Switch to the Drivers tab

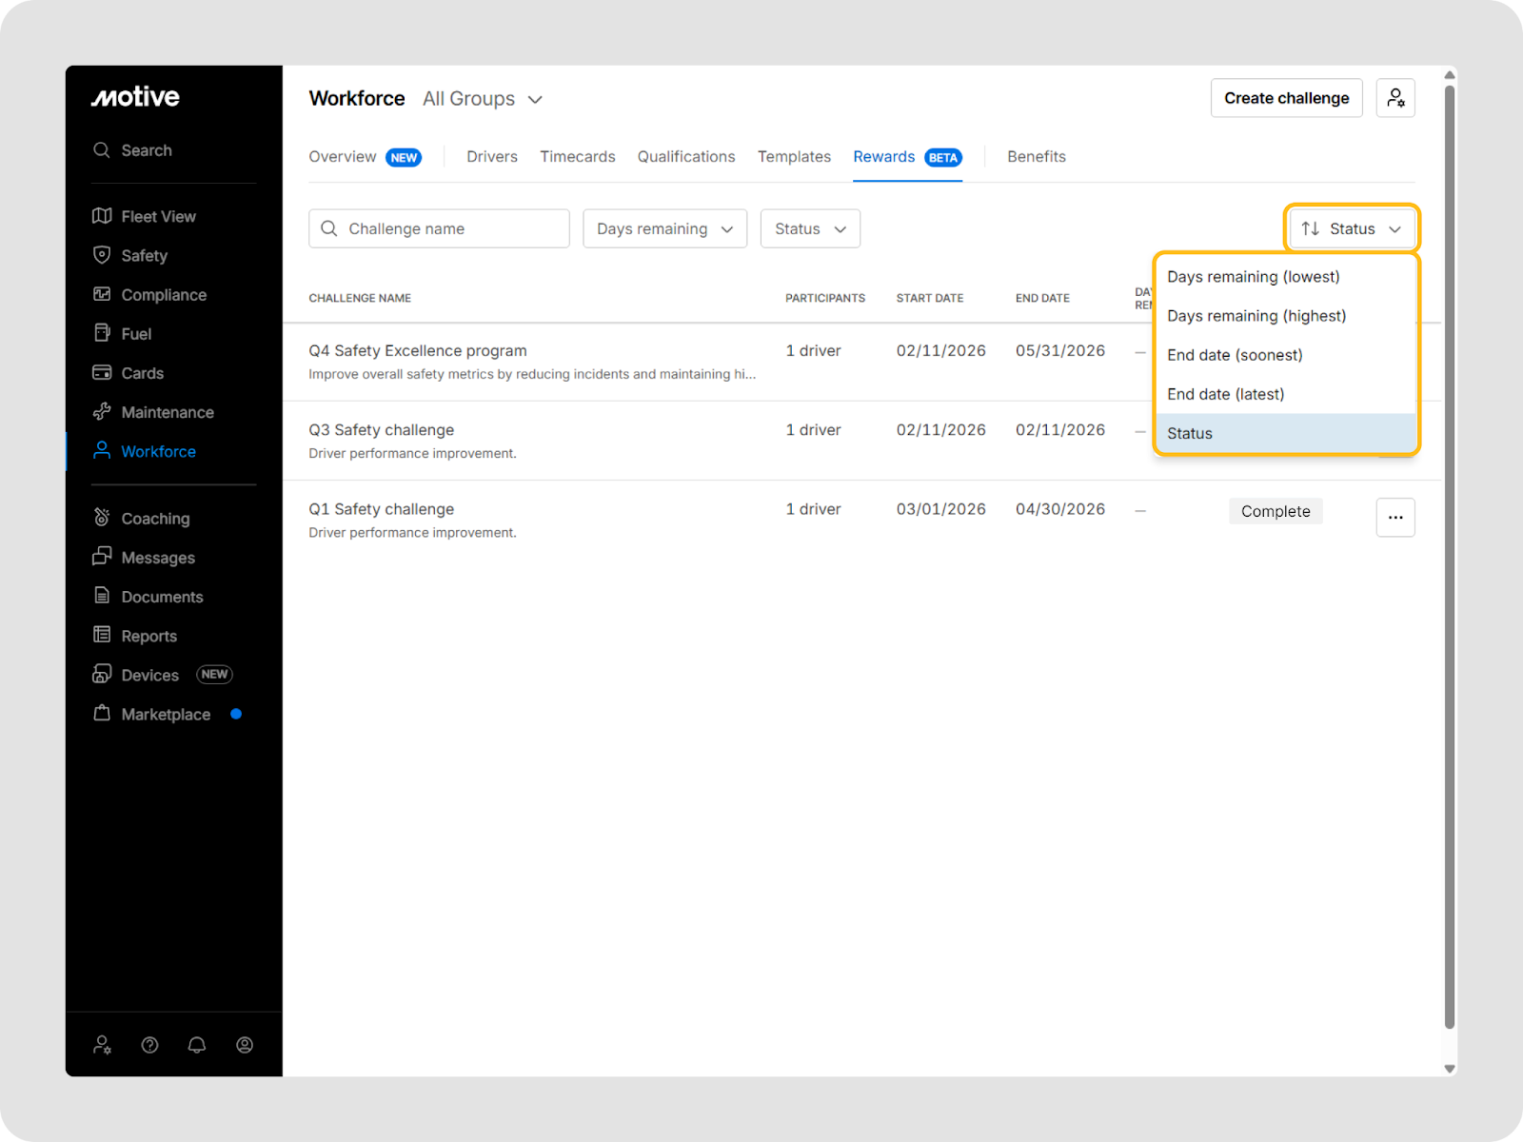[492, 157]
